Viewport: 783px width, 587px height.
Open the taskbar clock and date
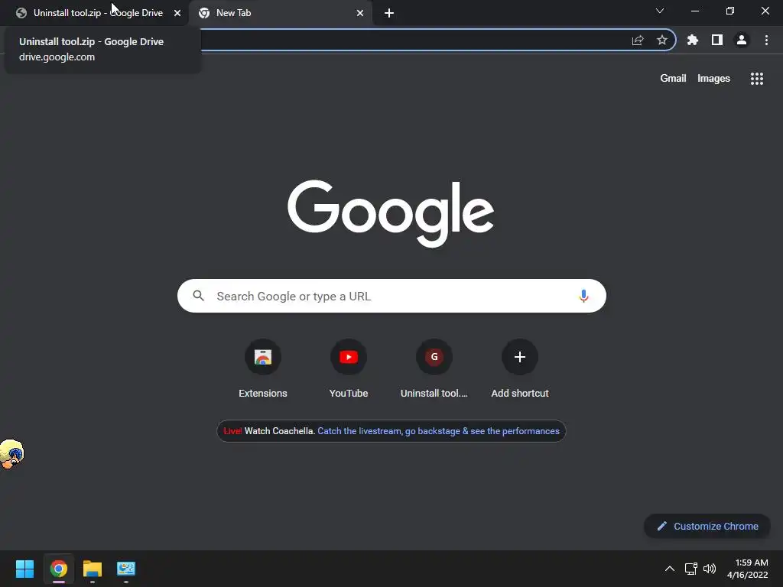point(748,569)
